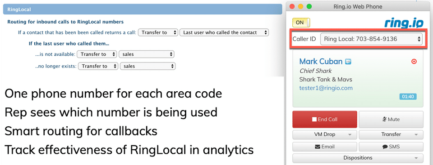Click the red recording indicator icon
The height and width of the screenshot is (165, 433).
tap(414, 62)
